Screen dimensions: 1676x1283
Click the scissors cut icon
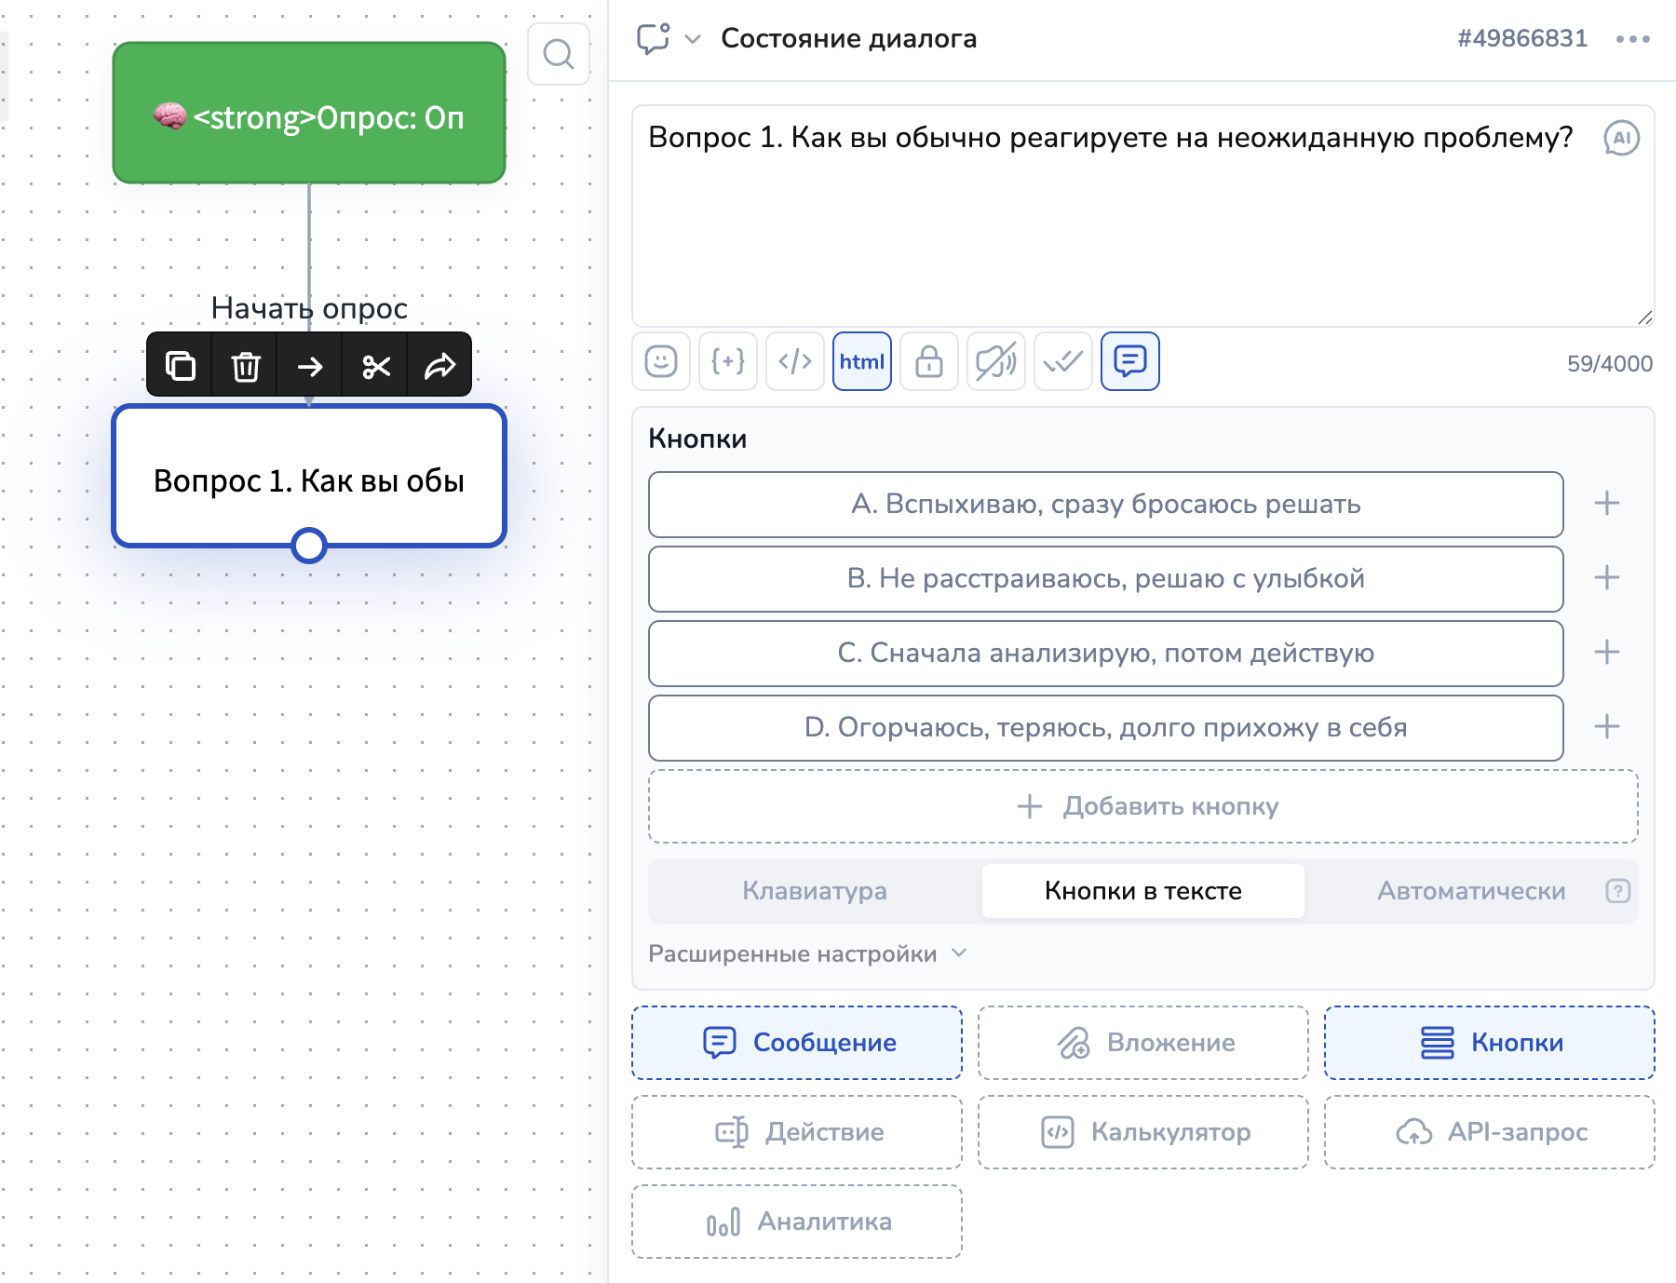point(376,366)
